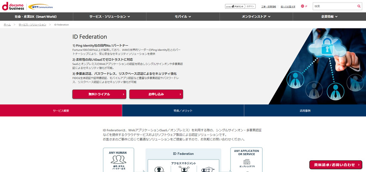The width and height of the screenshot is (366, 172).
Task: Click the ANY APPLICATION OR SERVICE building icon
Action: pyautogui.click(x=246, y=162)
